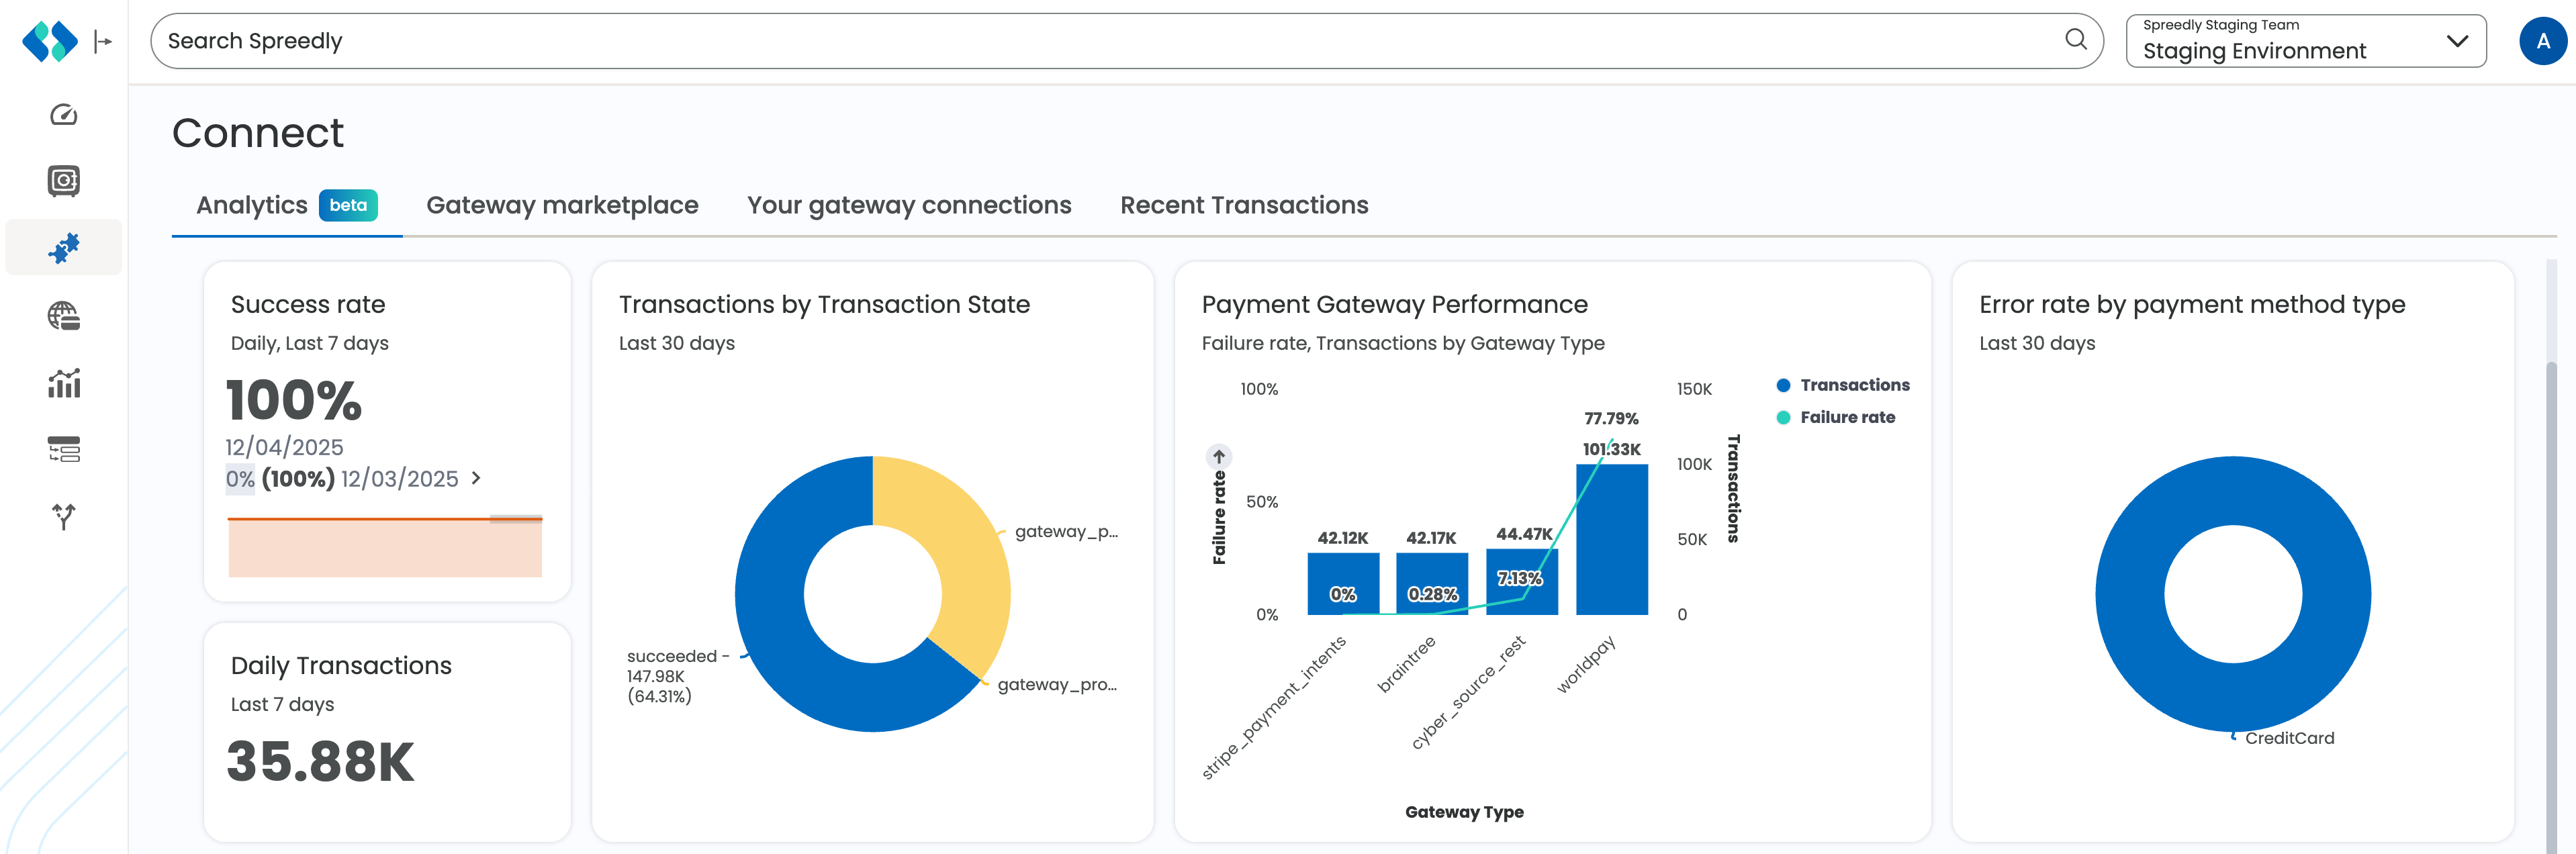The width and height of the screenshot is (2576, 854).
Task: Open the globe network sidebar icon
Action: (x=64, y=316)
